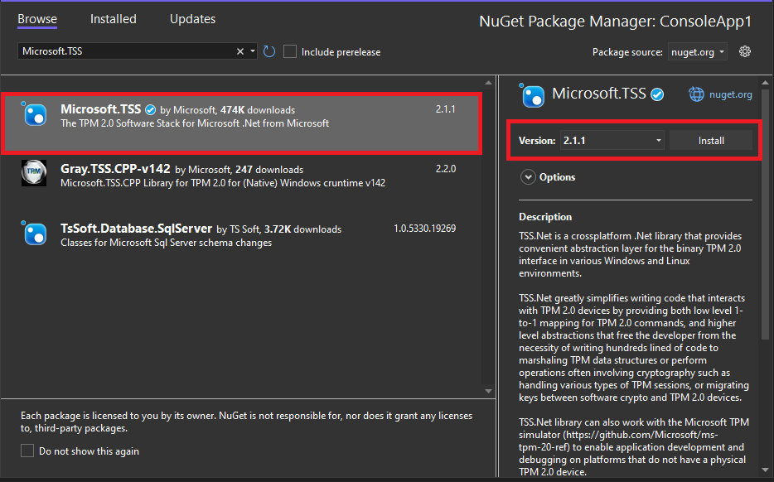
Task: Click details pane scrollbar up arrow
Action: click(x=765, y=82)
